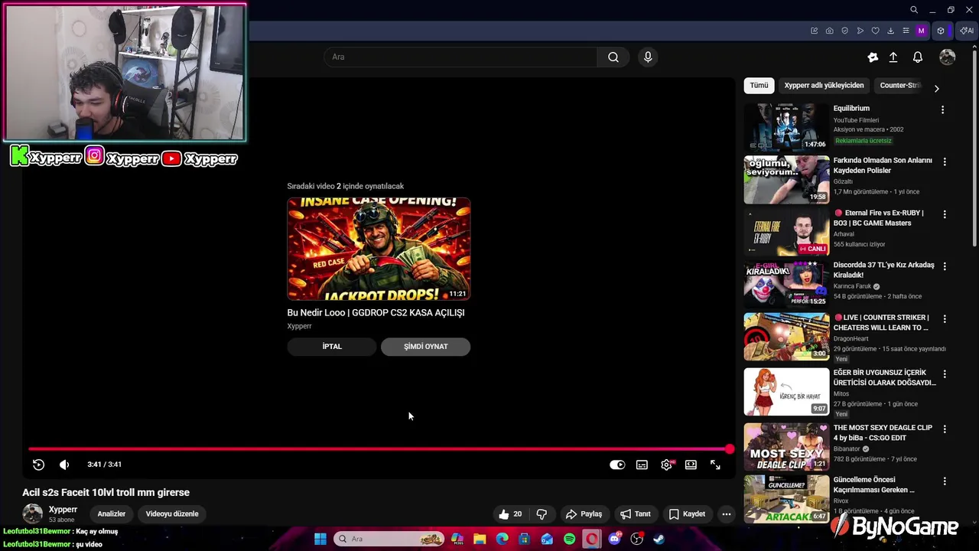Open Opera's downloads icon
The width and height of the screenshot is (979, 551).
coord(890,31)
